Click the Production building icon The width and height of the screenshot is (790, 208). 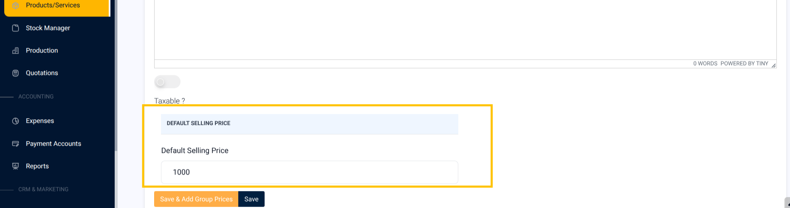[x=16, y=50]
